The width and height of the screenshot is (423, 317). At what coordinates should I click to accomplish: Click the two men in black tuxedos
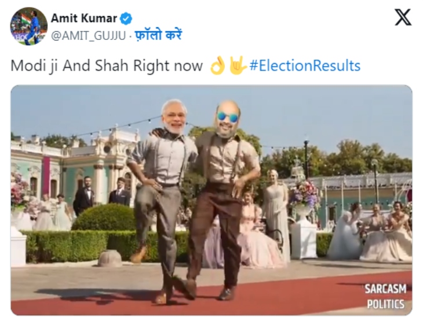(101, 194)
